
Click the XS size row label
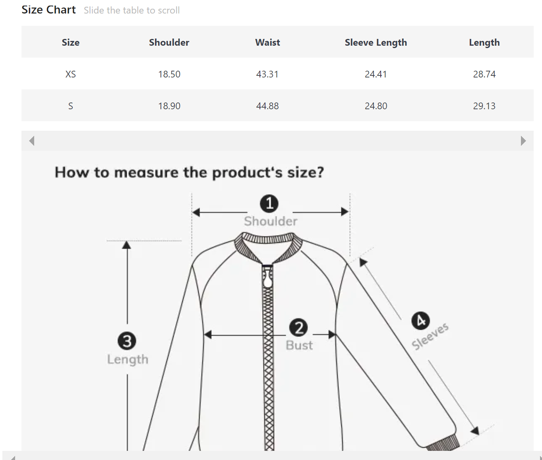[71, 74]
